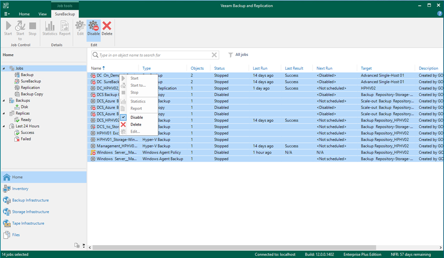Sort by Next Run column header

pyautogui.click(x=335, y=68)
